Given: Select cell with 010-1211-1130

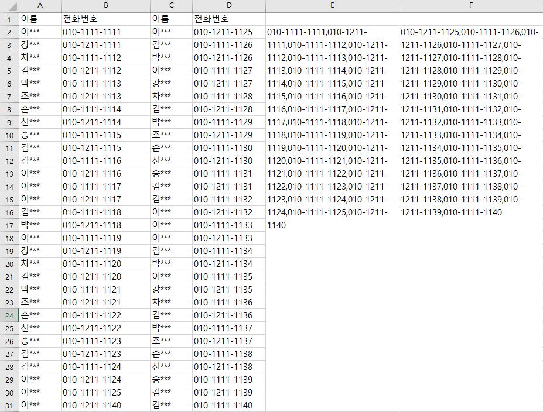Looking at the screenshot, I should (229, 160).
